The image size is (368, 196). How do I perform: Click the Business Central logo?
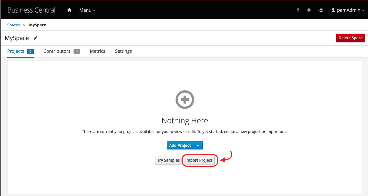coord(31,10)
